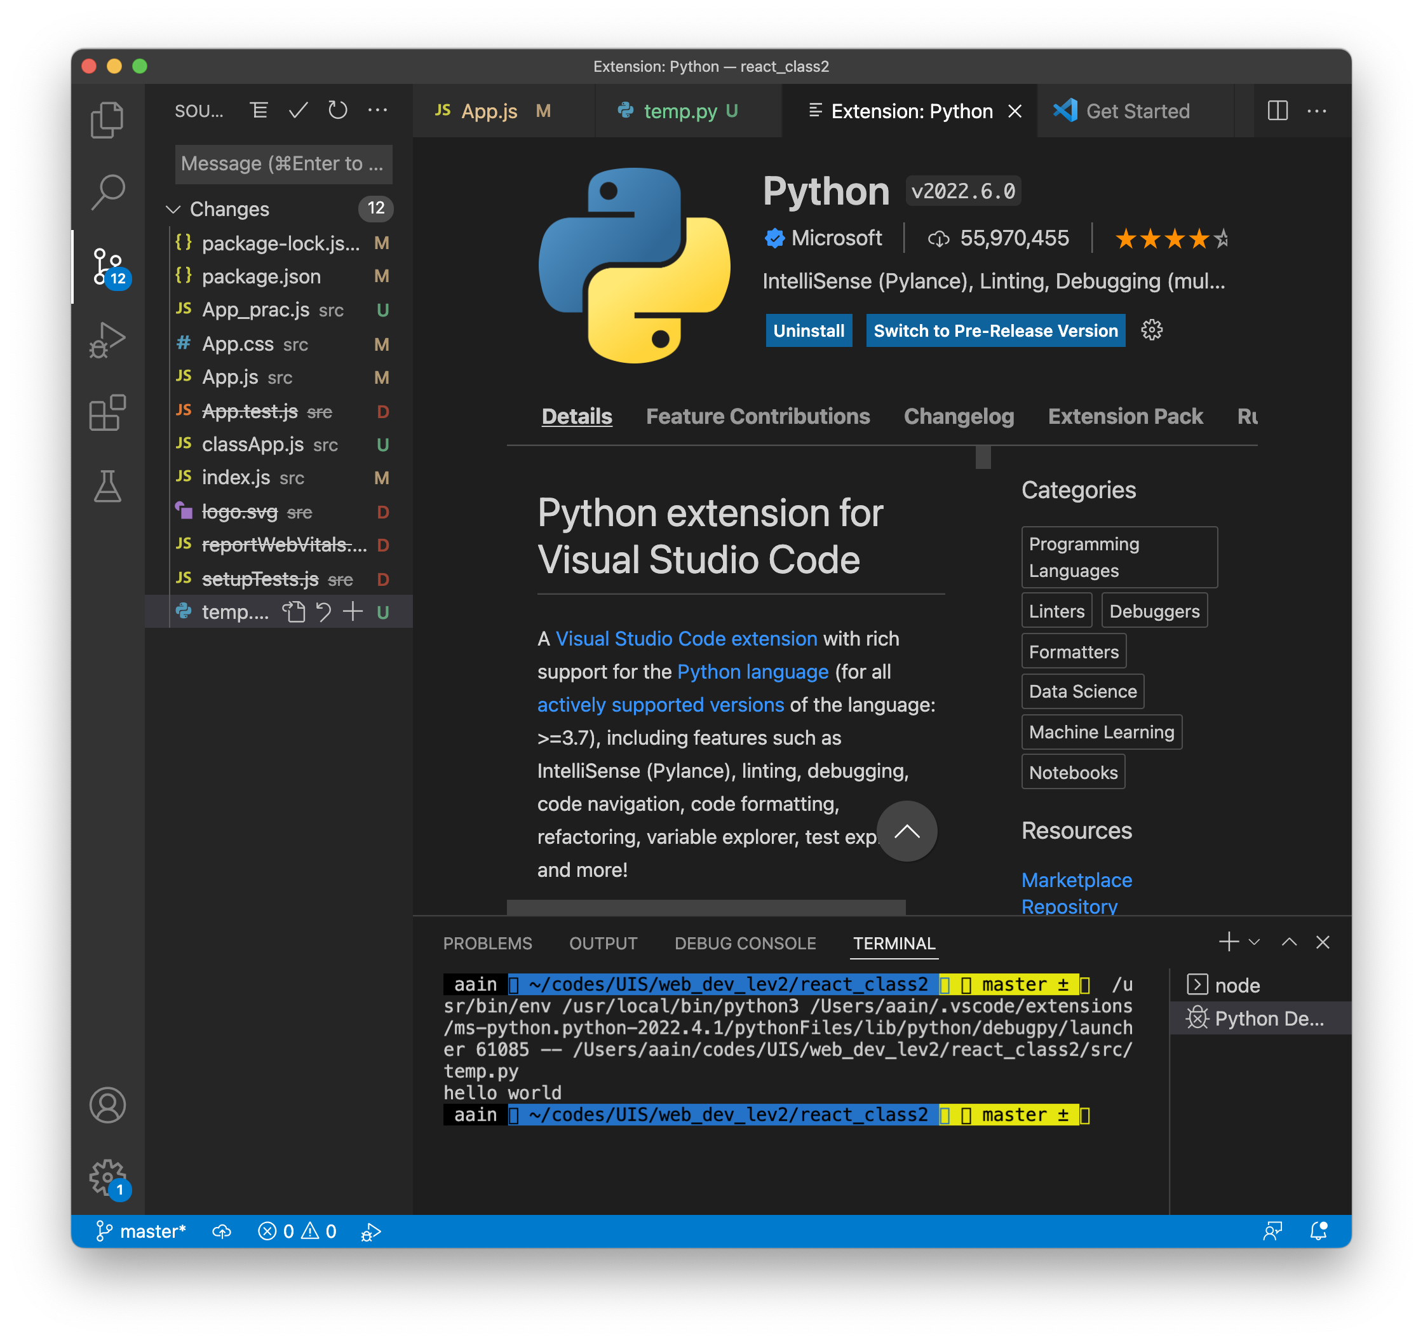Select the Details tab
This screenshot has height=1342, width=1423.
point(577,416)
